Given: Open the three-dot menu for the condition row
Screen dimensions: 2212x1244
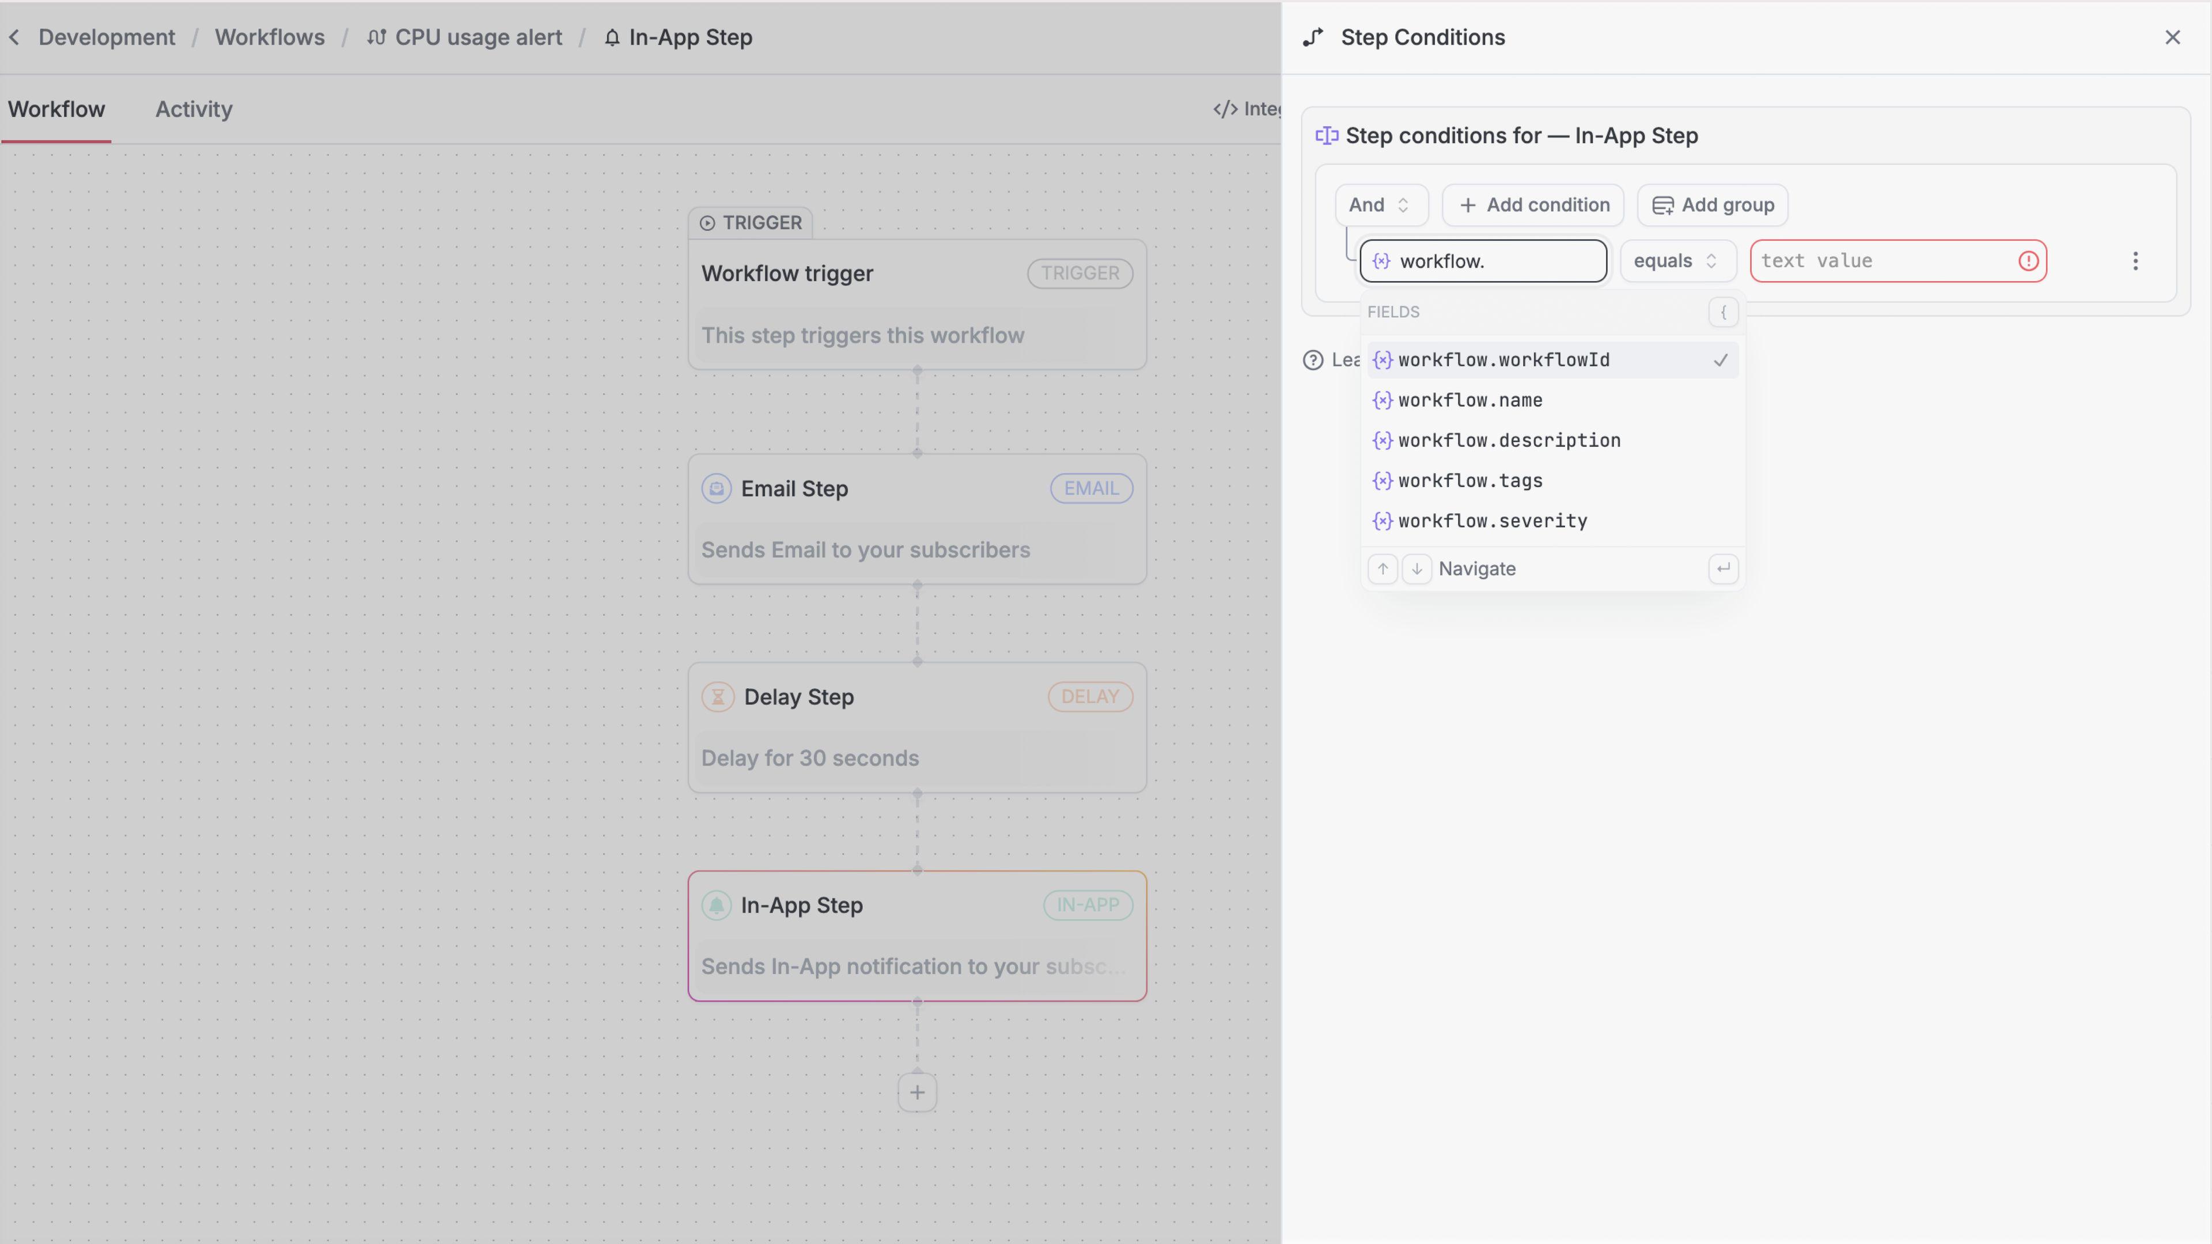Looking at the screenshot, I should pyautogui.click(x=2135, y=261).
